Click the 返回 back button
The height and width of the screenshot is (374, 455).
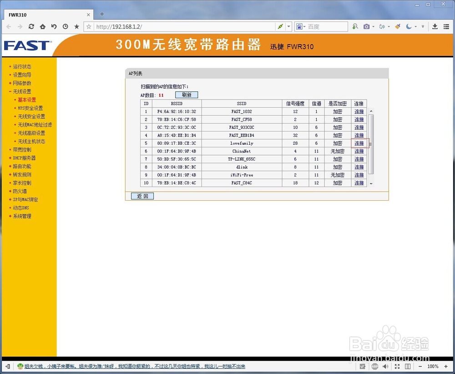click(142, 196)
